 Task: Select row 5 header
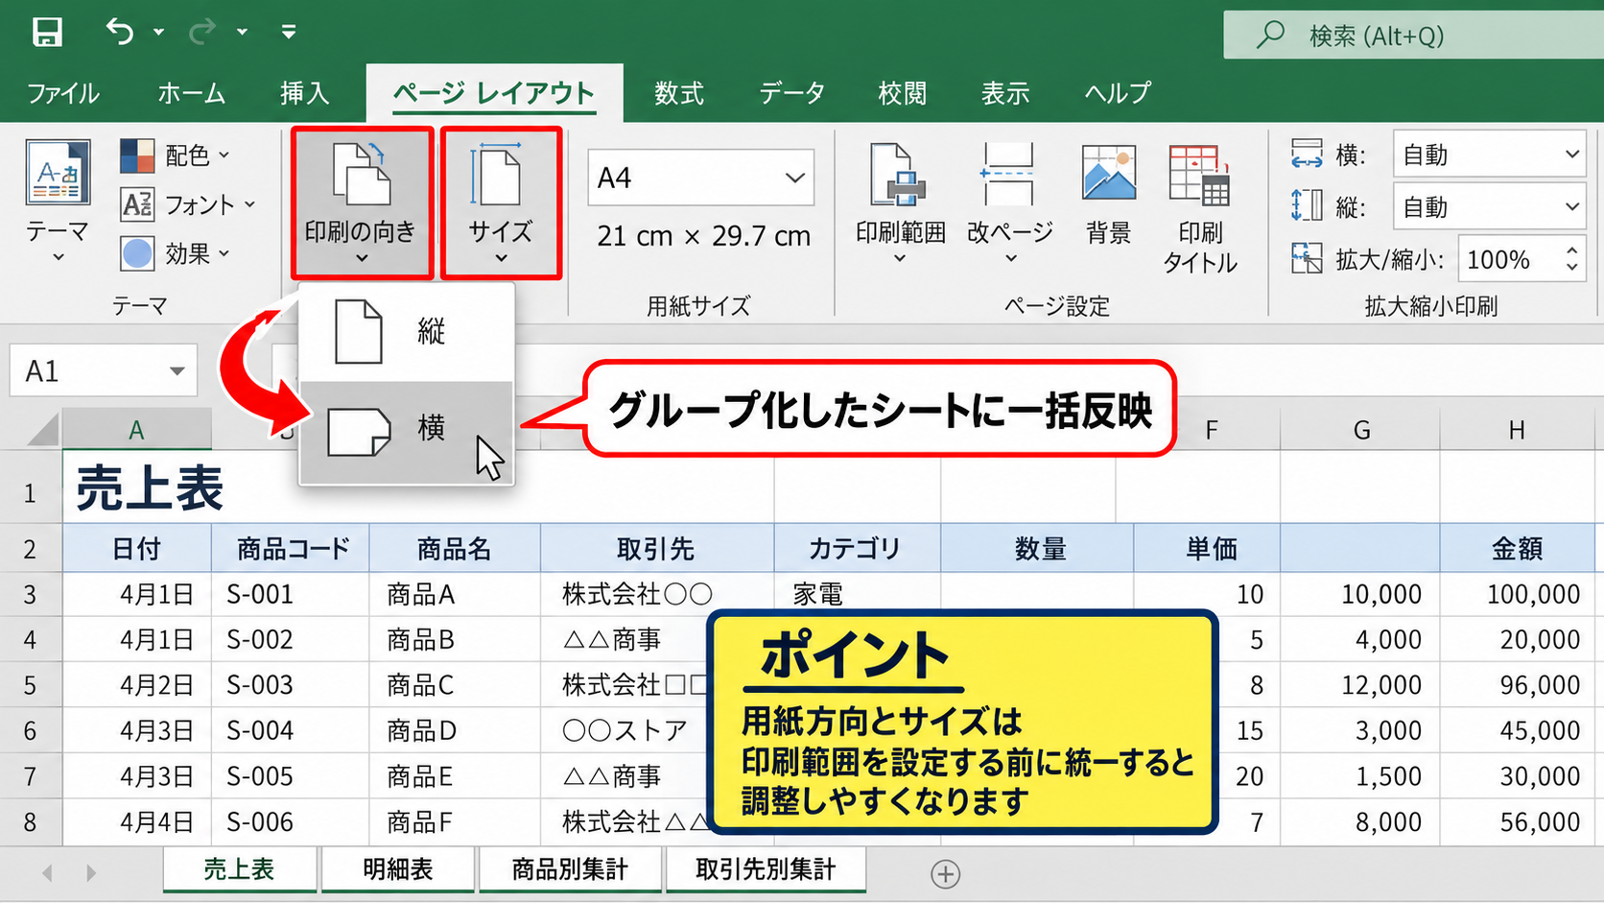click(30, 685)
